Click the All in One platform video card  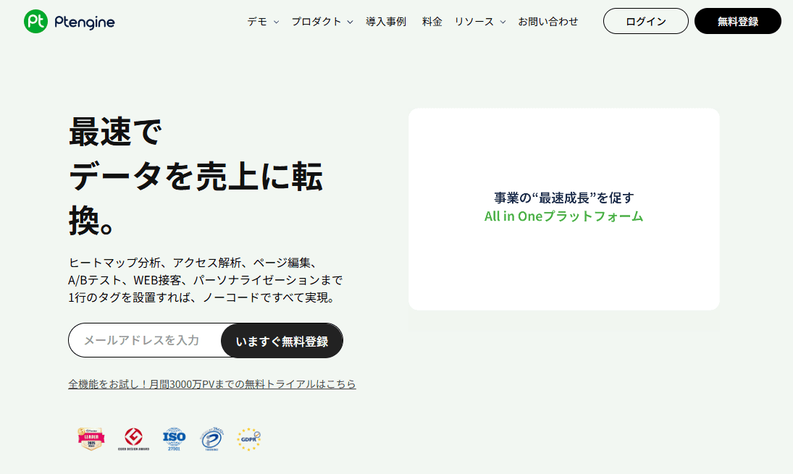(564, 208)
